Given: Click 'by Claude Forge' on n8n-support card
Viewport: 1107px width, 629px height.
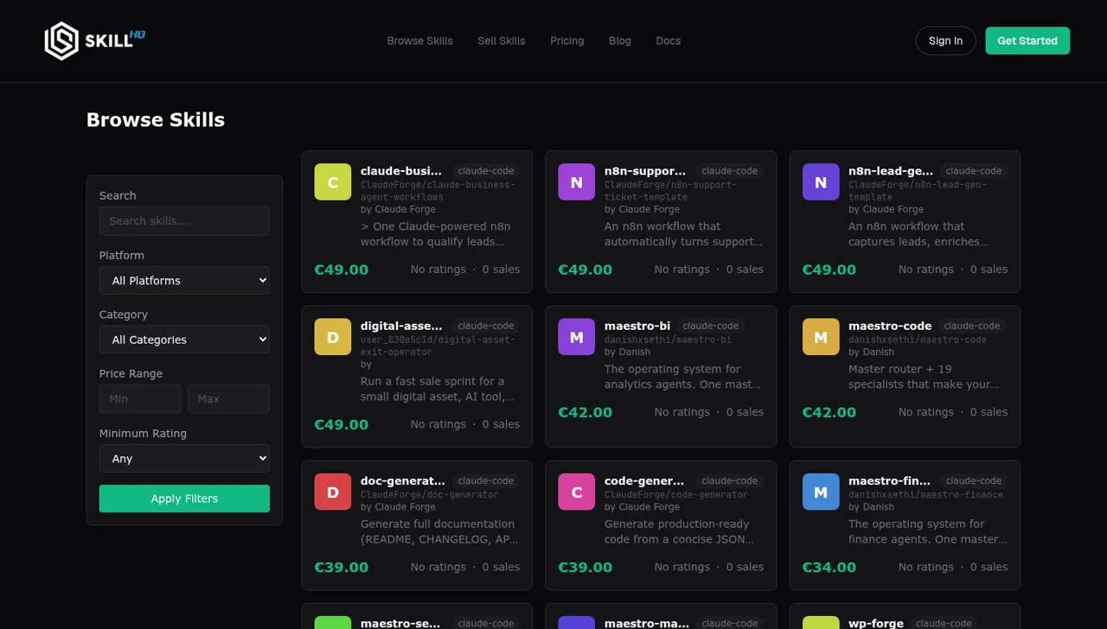Looking at the screenshot, I should [x=642, y=209].
